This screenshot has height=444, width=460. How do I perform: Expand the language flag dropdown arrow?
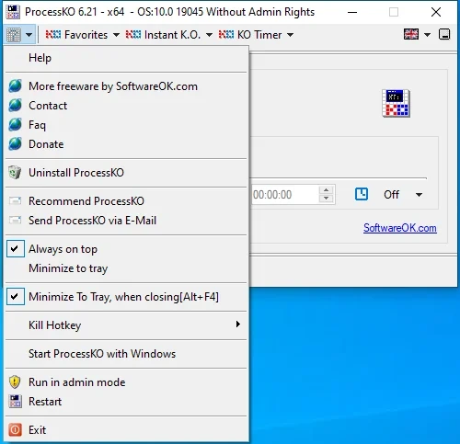coord(427,35)
